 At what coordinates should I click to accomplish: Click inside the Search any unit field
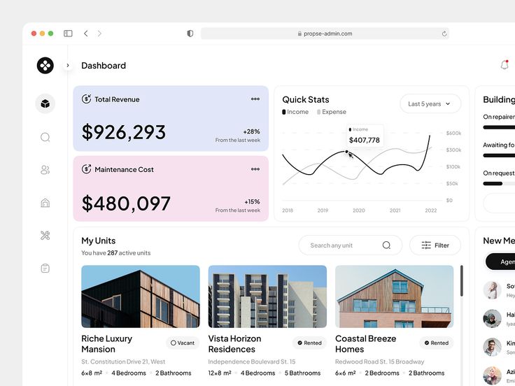point(350,245)
